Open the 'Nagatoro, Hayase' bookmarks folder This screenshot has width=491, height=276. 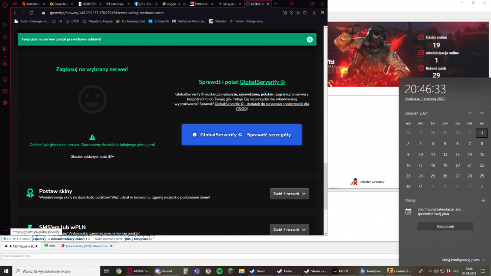(98, 21)
